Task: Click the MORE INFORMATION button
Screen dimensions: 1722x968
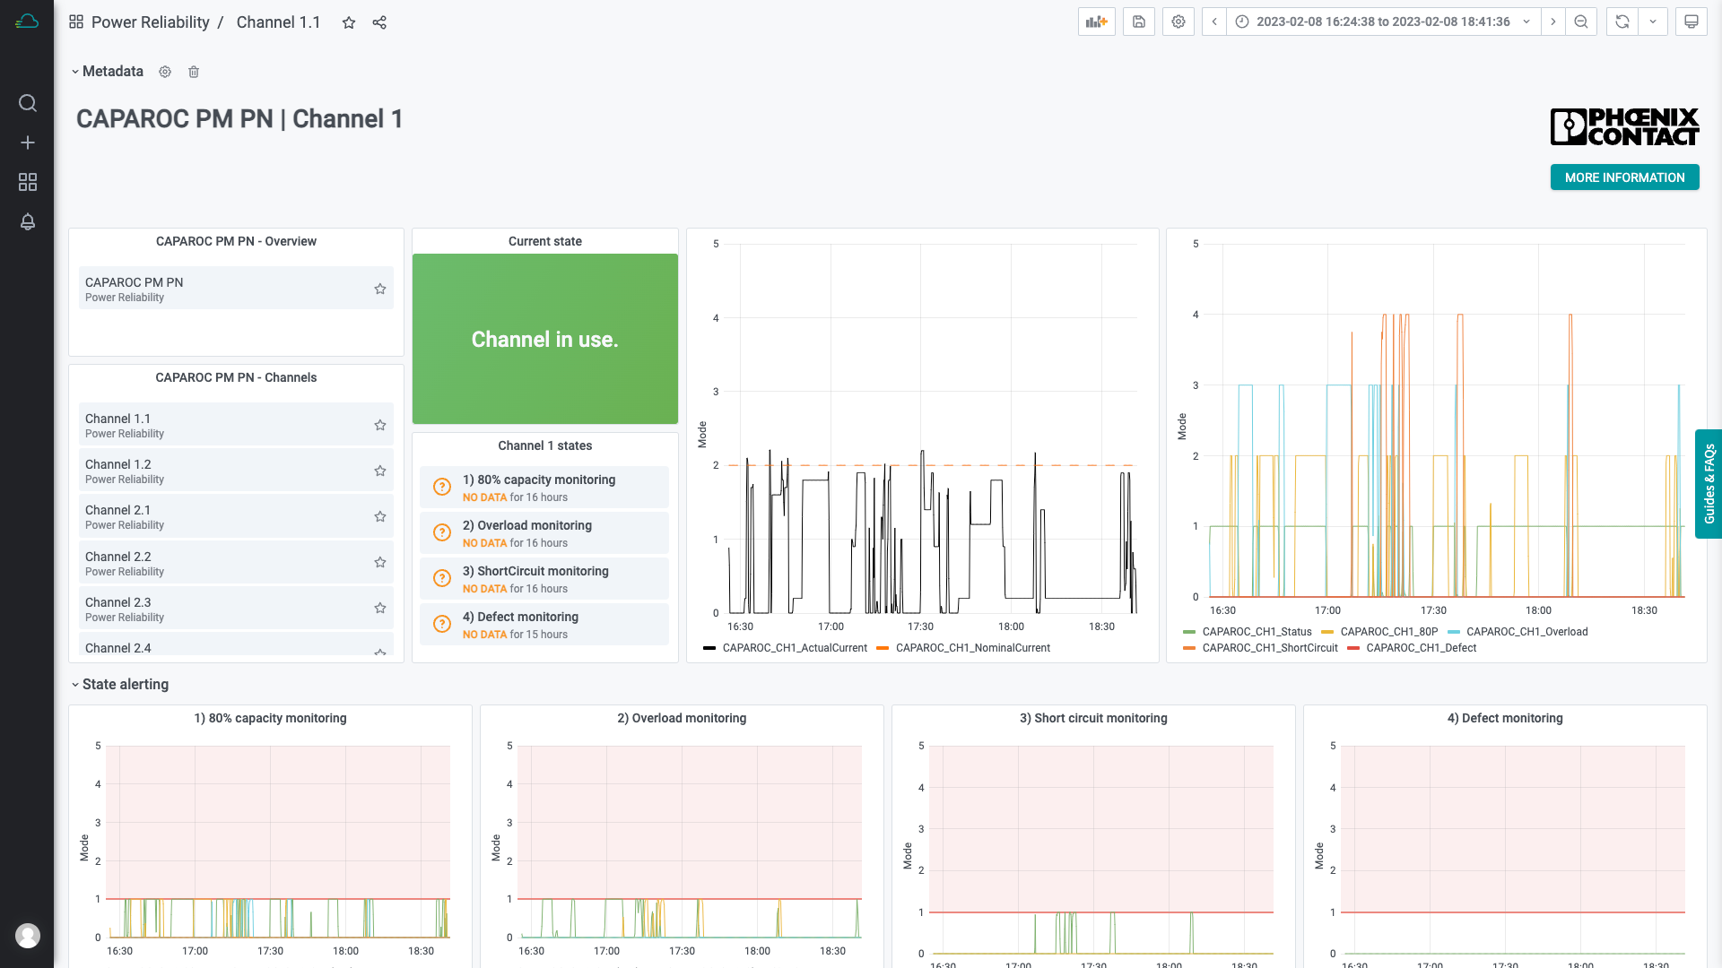Action: click(1623, 177)
